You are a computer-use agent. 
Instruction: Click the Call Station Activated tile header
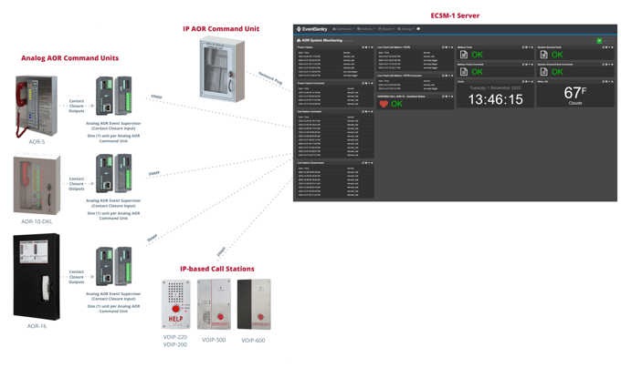click(335, 112)
